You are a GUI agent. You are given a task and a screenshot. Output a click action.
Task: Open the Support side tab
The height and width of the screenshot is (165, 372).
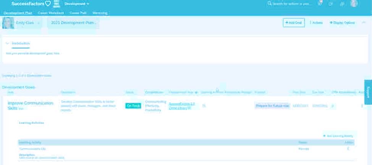(x=368, y=92)
